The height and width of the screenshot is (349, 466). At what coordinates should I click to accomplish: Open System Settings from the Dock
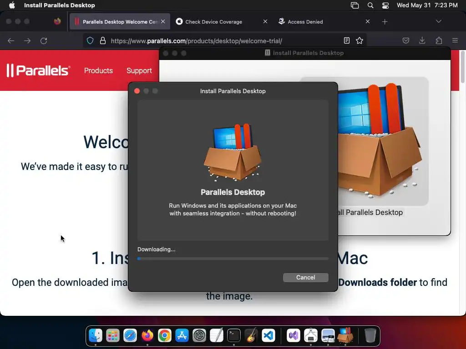pos(199,336)
